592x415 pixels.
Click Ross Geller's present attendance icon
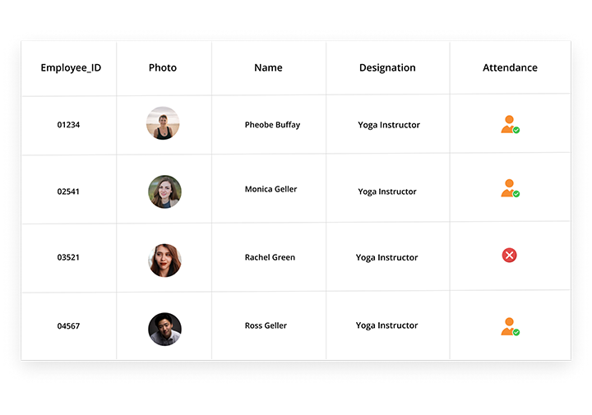510,327
